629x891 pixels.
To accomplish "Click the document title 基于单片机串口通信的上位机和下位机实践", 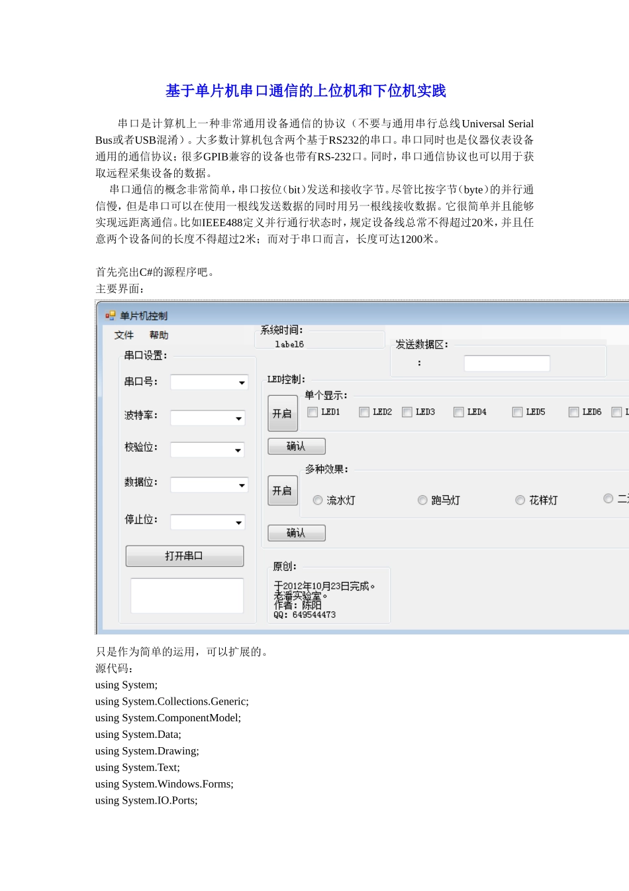I will (x=306, y=91).
